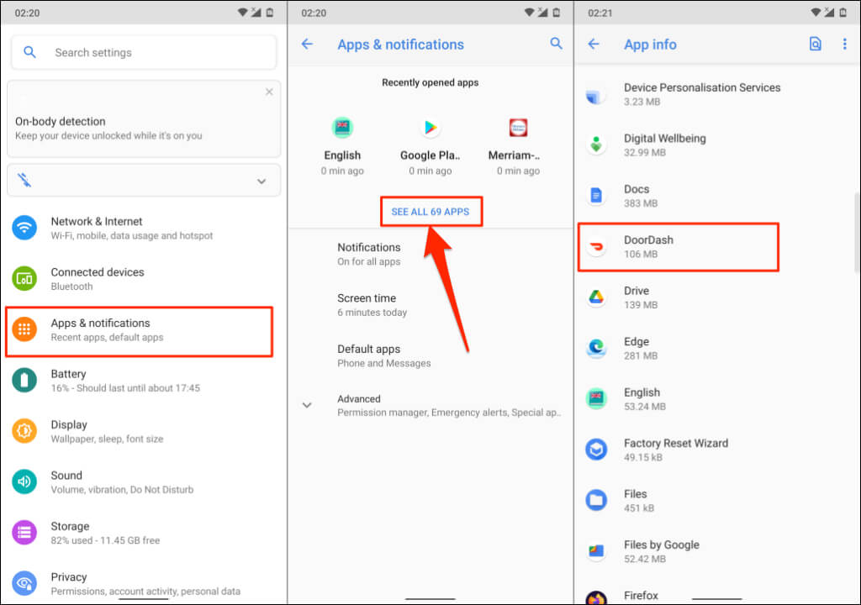Open the orange Apps & notifications icon
Screen dimensions: 861x605
tap(24, 329)
